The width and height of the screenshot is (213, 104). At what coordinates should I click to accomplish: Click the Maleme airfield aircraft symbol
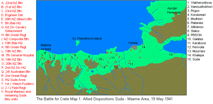point(45,53)
